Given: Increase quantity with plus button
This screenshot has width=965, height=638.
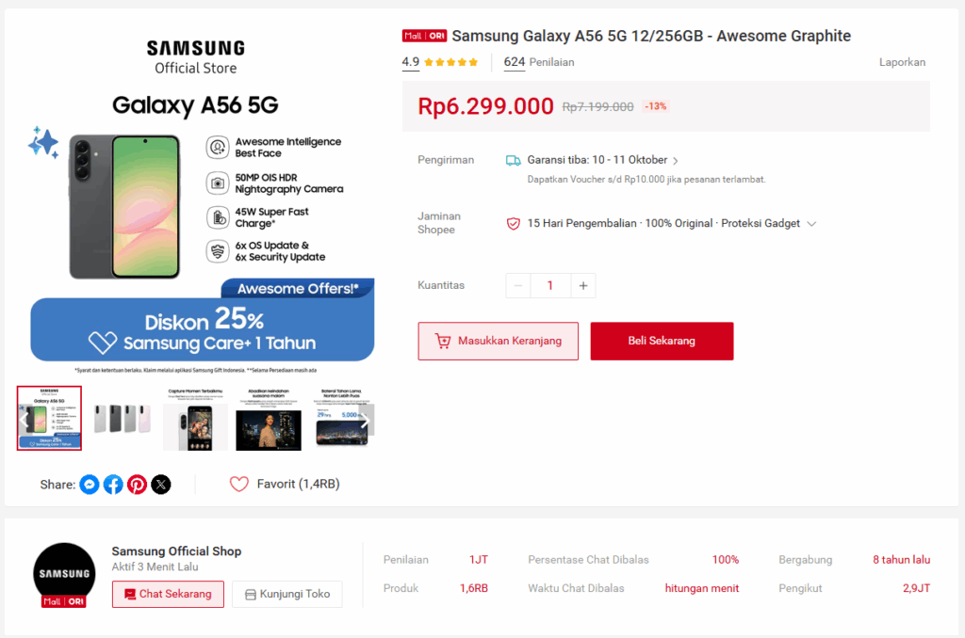Looking at the screenshot, I should pyautogui.click(x=583, y=285).
